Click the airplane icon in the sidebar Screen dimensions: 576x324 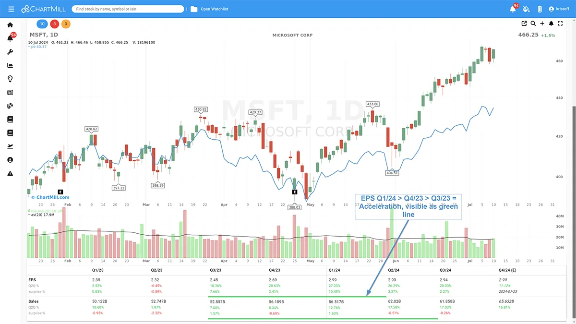(10, 146)
